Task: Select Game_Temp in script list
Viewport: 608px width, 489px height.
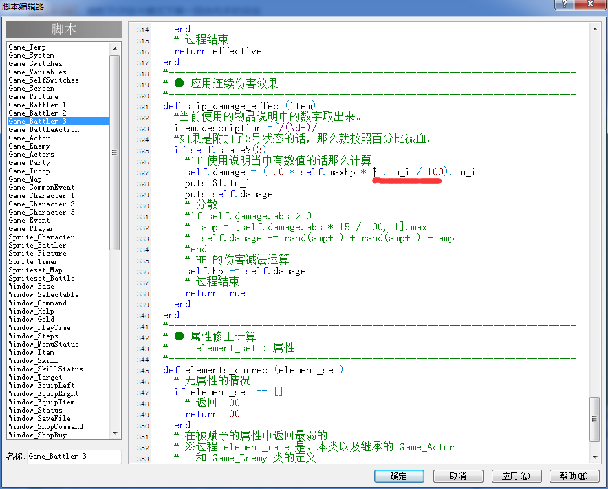Action: click(27, 47)
